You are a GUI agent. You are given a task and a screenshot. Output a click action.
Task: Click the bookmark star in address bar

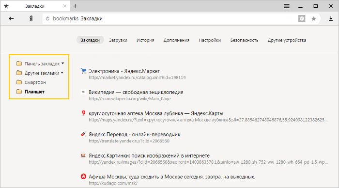[314, 19]
